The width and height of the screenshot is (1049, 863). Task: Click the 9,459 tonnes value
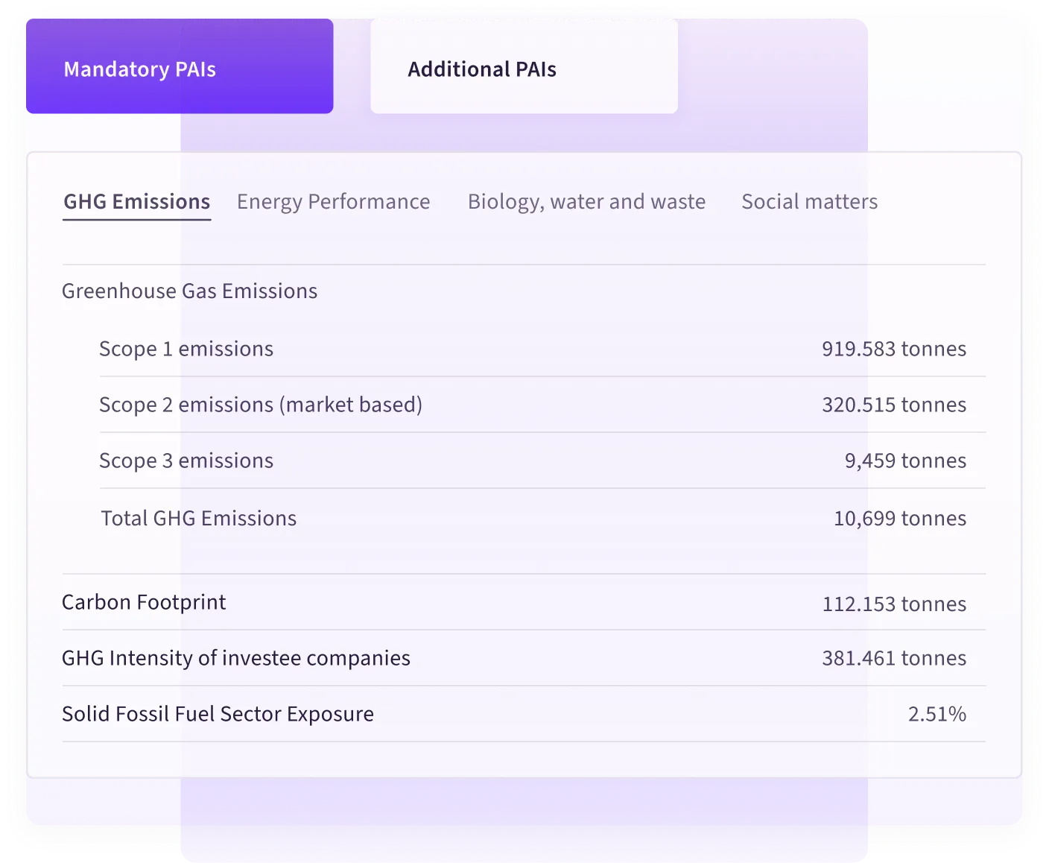905,461
